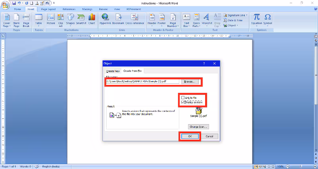Click the binoculars Find icon in Quick Access Toolbar
The image size is (318, 169).
(47, 3)
